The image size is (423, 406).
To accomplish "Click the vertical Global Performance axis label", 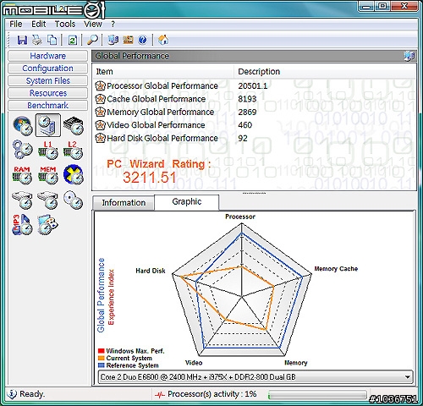I will [101, 295].
